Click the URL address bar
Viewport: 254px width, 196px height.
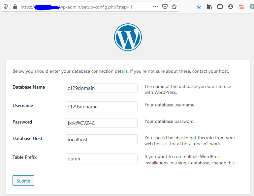(86, 7)
